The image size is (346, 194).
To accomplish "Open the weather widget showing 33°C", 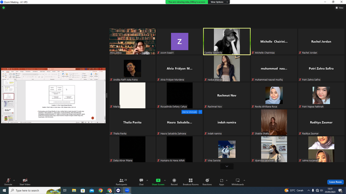I will (294, 190).
